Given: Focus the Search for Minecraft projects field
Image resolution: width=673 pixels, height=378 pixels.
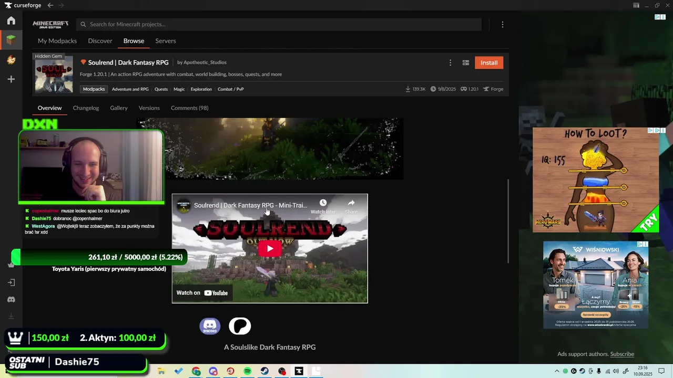Looking at the screenshot, I should [x=279, y=25].
